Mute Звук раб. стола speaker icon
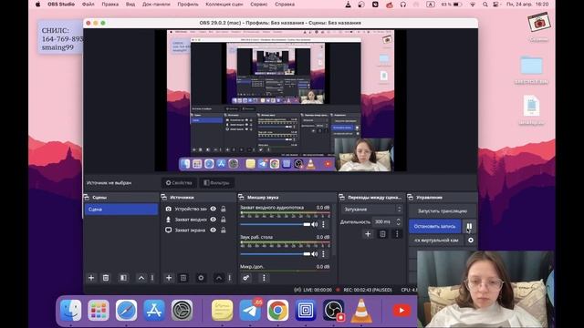This screenshot has width=584, height=328. point(315,254)
